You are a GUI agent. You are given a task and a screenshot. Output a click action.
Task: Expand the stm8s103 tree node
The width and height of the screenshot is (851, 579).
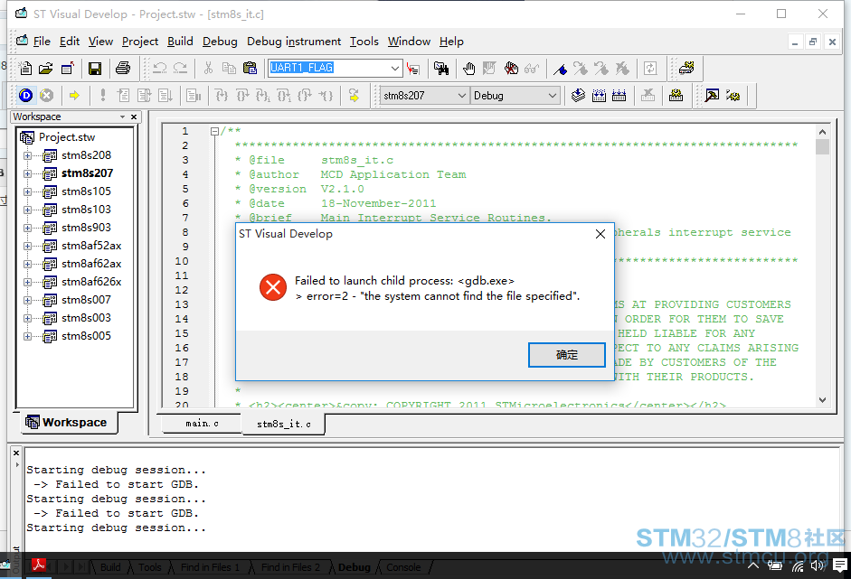click(x=27, y=210)
